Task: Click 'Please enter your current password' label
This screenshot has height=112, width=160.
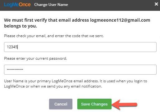Action: [35, 58]
